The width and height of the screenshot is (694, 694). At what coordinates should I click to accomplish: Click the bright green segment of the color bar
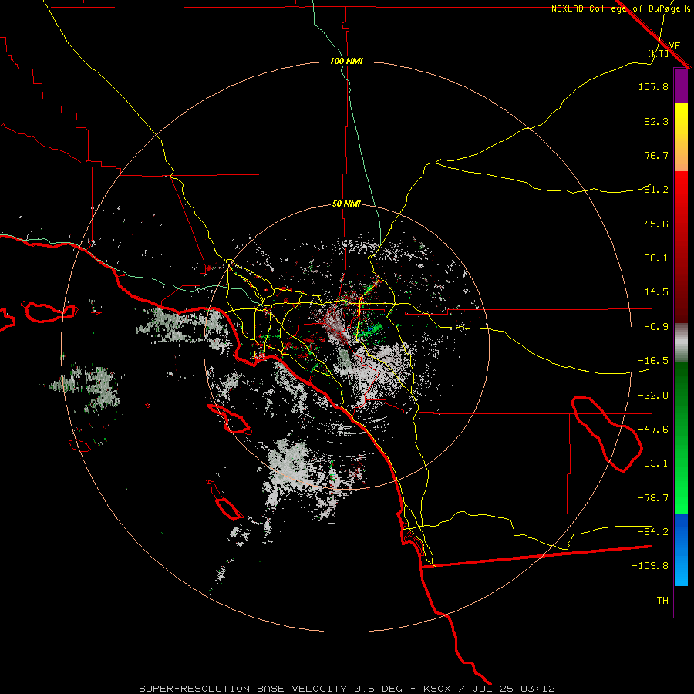[681, 438]
